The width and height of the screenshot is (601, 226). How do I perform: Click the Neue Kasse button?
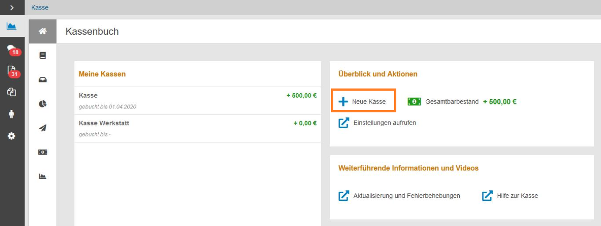364,102
